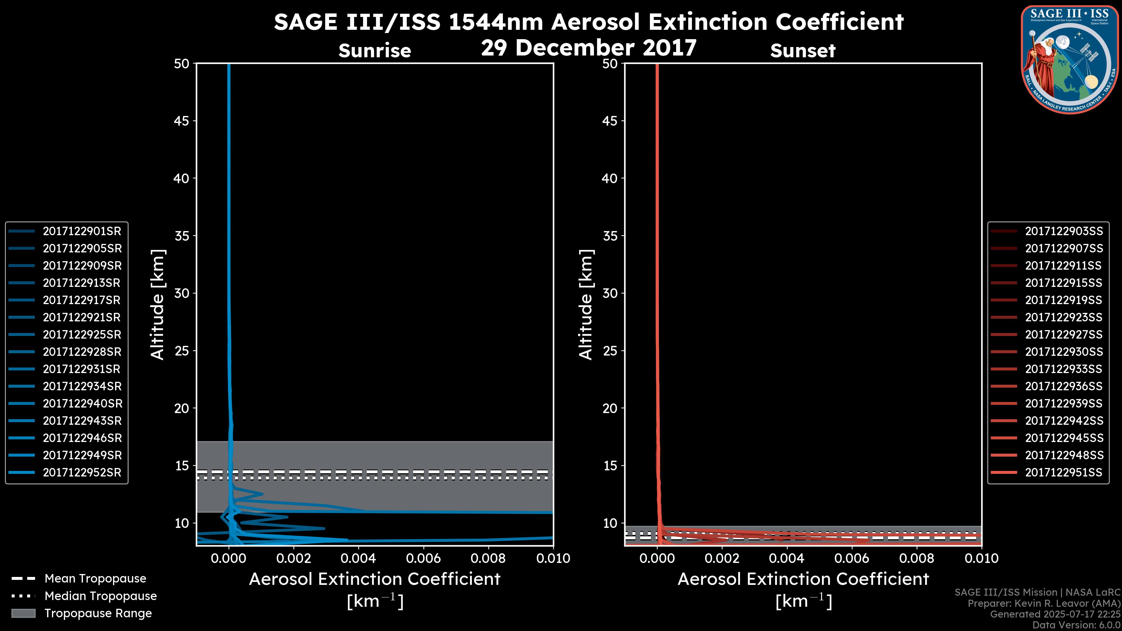Viewport: 1122px width, 631px height.
Task: Click the Tropopause Range gray swatch
Action: (23, 613)
